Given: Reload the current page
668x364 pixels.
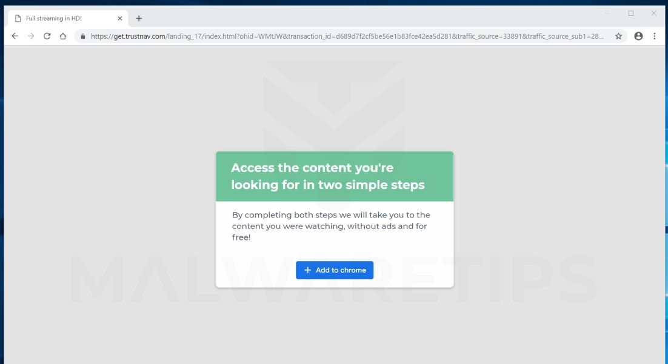Looking at the screenshot, I should (x=47, y=36).
